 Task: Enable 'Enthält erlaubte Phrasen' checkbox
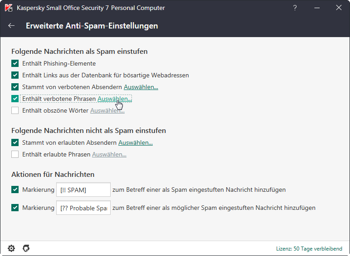(15, 155)
